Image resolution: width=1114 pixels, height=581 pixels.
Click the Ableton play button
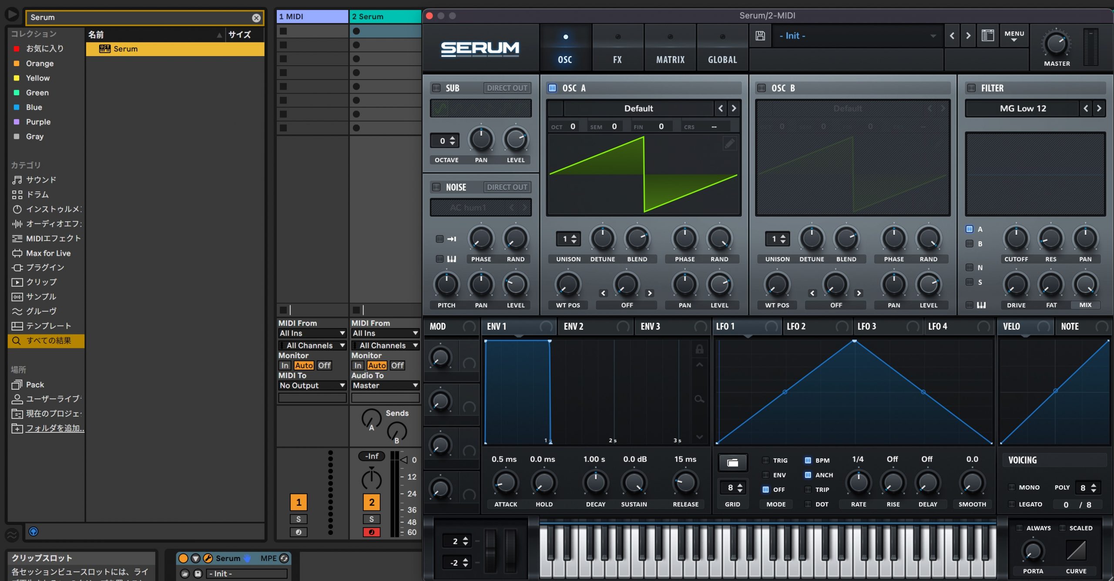12,14
